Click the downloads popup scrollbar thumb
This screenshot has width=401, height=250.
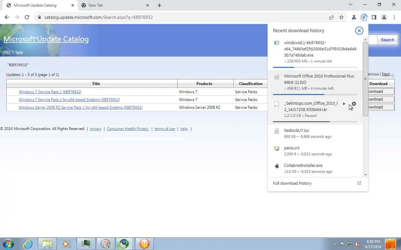tap(365, 79)
